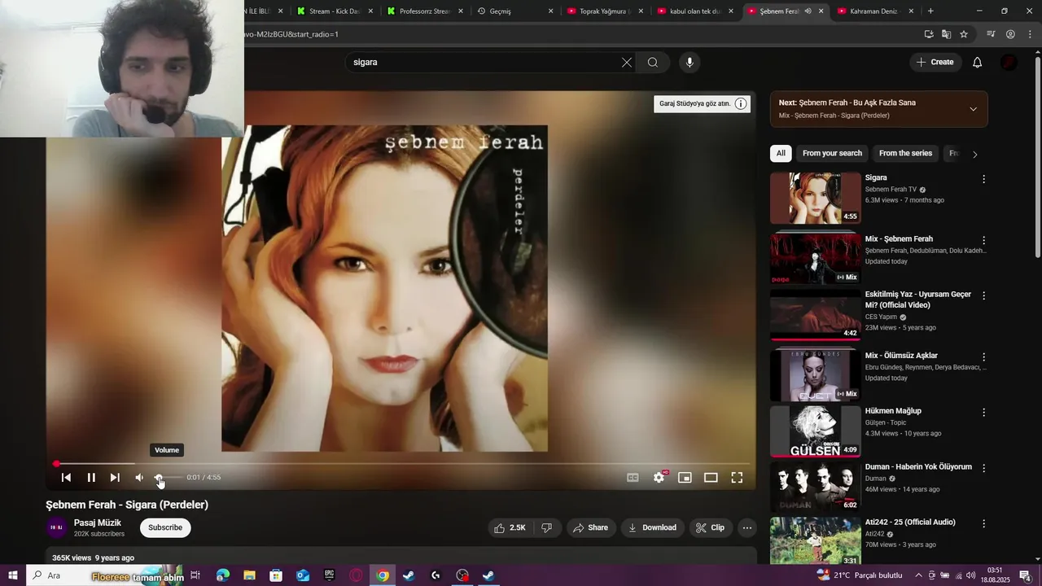Open options for Mix - Şebnem Ferah
Image resolution: width=1042 pixels, height=586 pixels.
[983, 240]
